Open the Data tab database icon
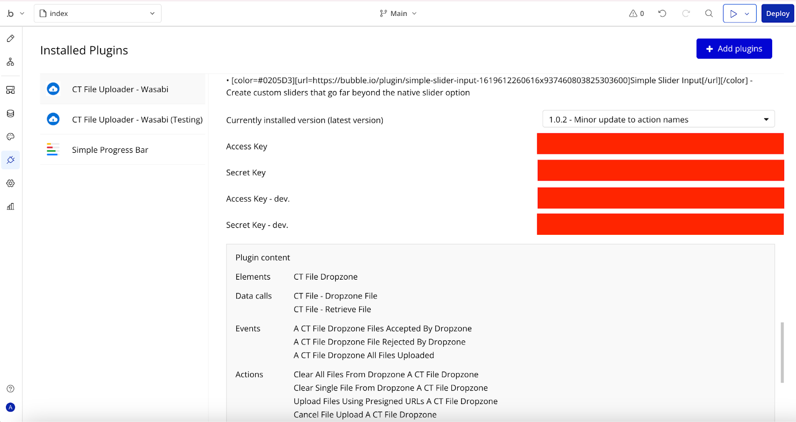Viewport: 796px width, 422px height. click(10, 113)
